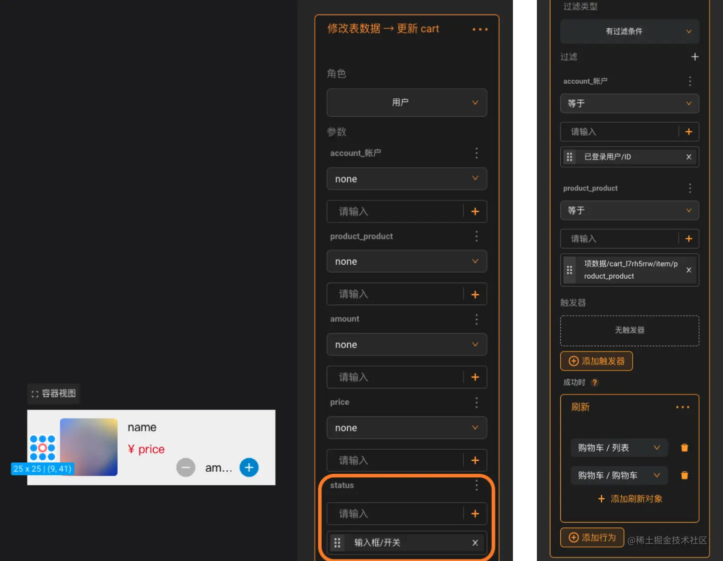Open the none dropdown under amount
The height and width of the screenshot is (561, 723).
[407, 345]
